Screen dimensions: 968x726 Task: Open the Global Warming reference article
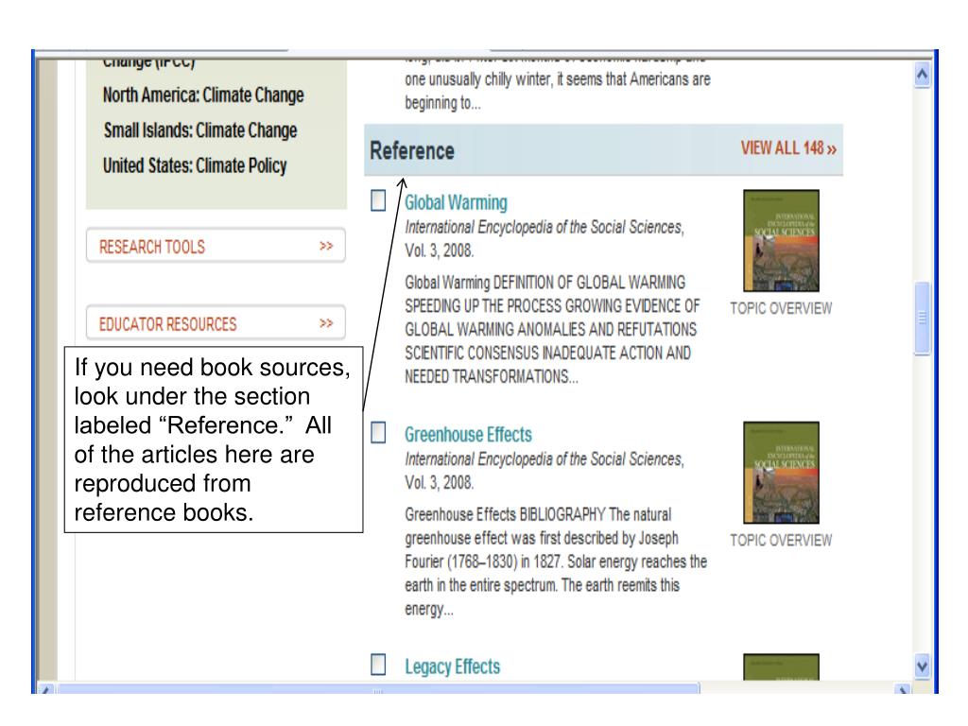pos(456,202)
